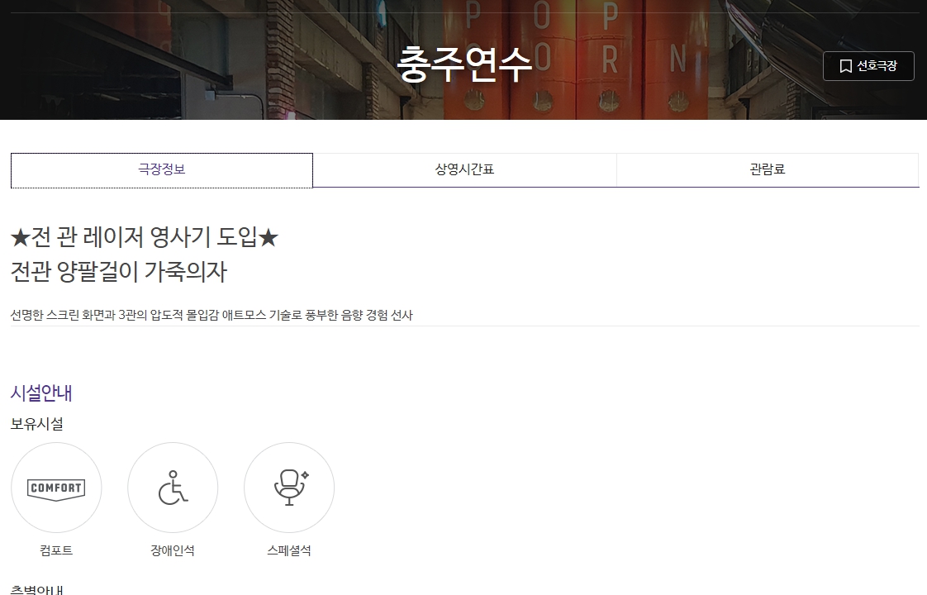The width and height of the screenshot is (927, 595).
Task: Open the 극장정보 tab
Action: (162, 170)
